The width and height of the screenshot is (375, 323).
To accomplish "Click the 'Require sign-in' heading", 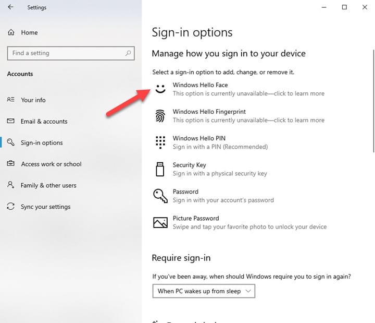I will pyautogui.click(x=181, y=258).
